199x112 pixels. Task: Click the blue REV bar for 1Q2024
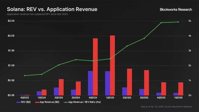coord(39,93)
